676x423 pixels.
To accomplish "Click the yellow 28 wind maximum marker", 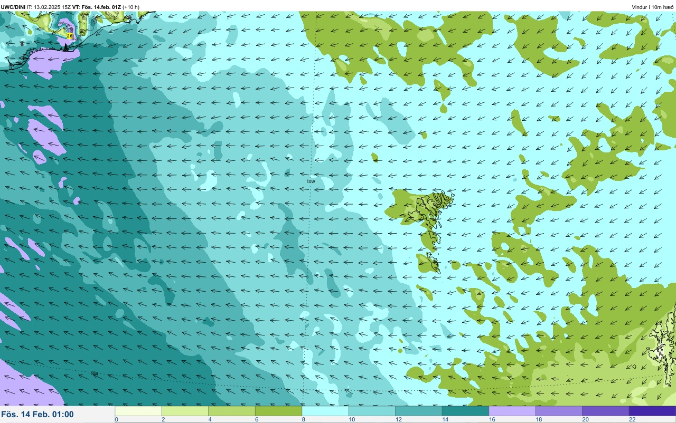I will pos(70,36).
